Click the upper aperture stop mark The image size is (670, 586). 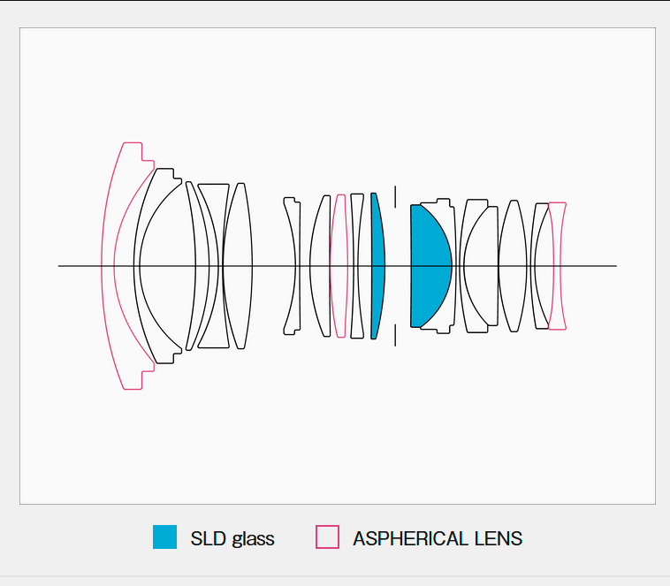click(395, 196)
